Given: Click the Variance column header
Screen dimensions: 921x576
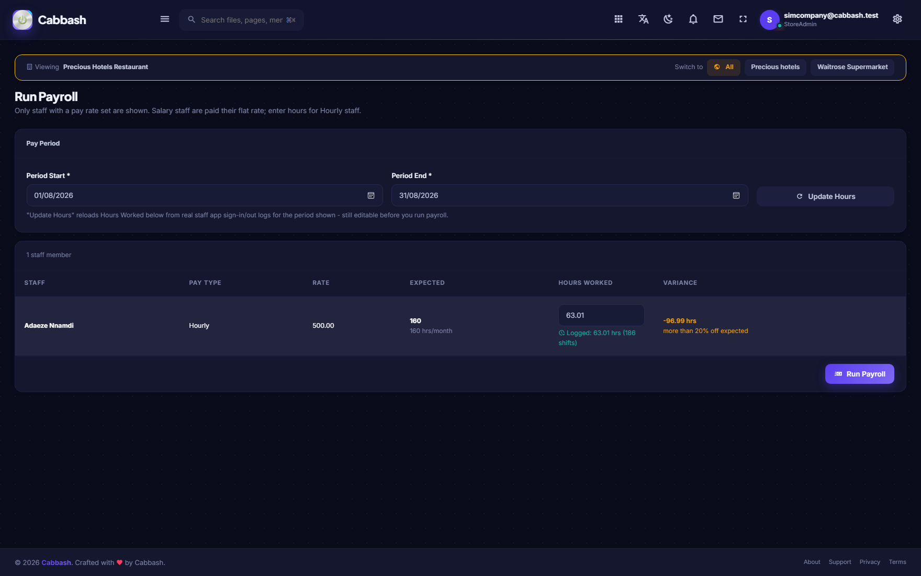Looking at the screenshot, I should (680, 283).
